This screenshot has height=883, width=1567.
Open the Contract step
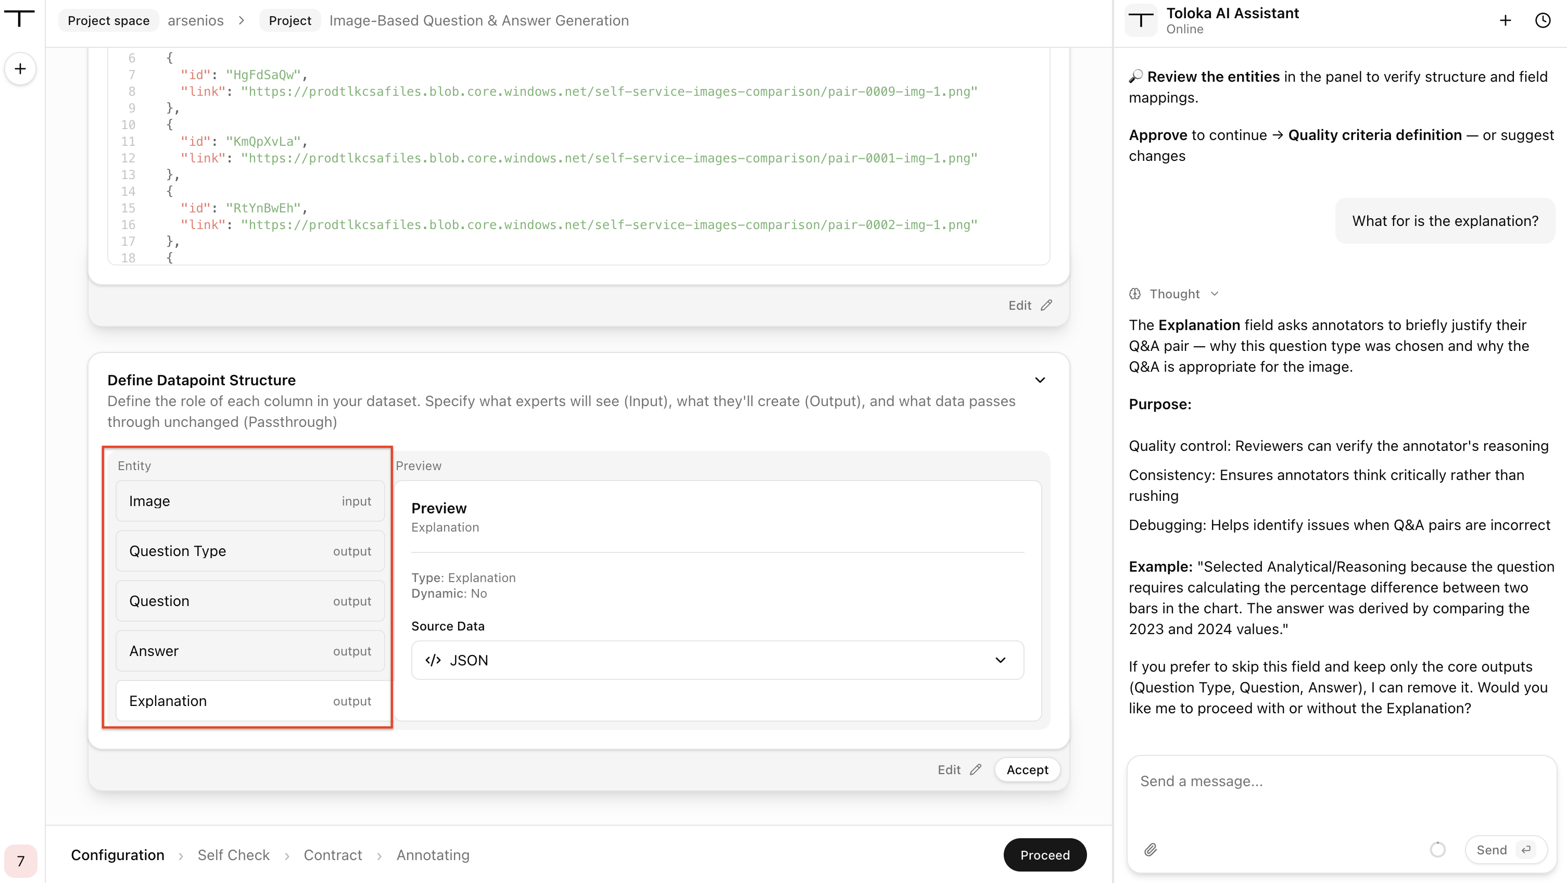pyautogui.click(x=333, y=855)
